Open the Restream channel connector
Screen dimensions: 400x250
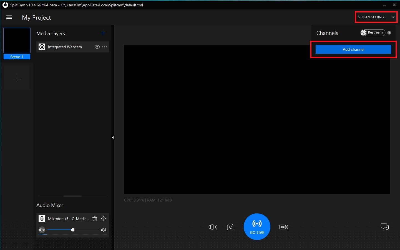coord(373,32)
